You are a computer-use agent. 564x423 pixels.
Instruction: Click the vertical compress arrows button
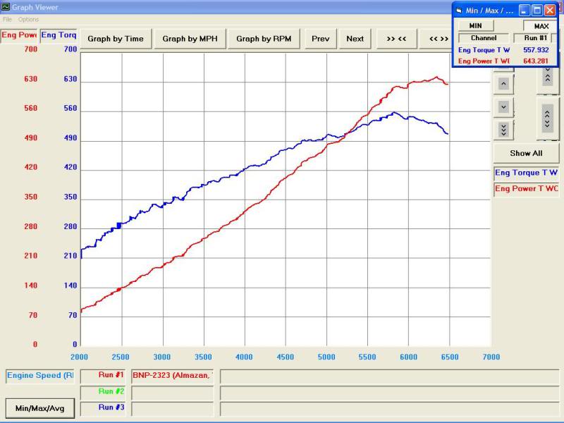[x=548, y=78]
